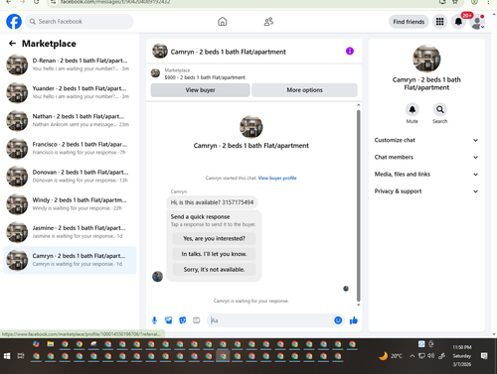This screenshot has width=497, height=374.
Task: Click Camryn's message with phone number
Action: click(x=212, y=202)
